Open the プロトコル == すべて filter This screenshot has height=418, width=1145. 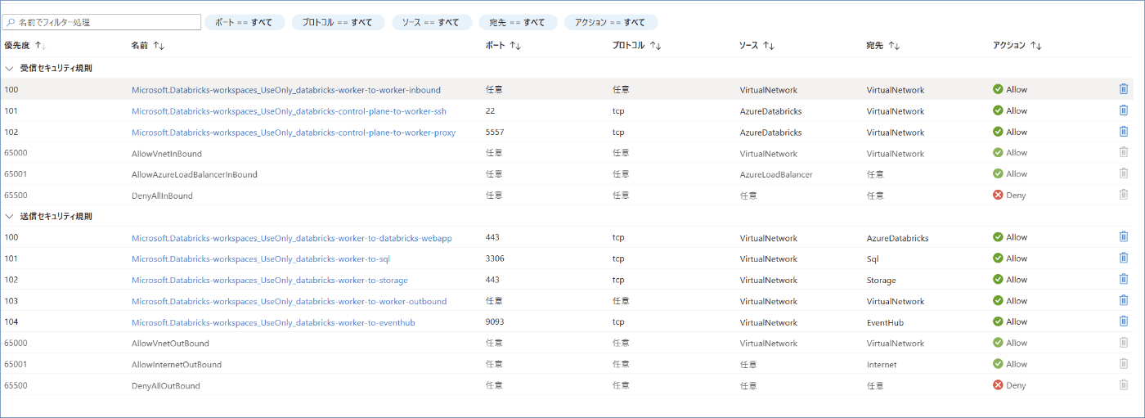(338, 22)
